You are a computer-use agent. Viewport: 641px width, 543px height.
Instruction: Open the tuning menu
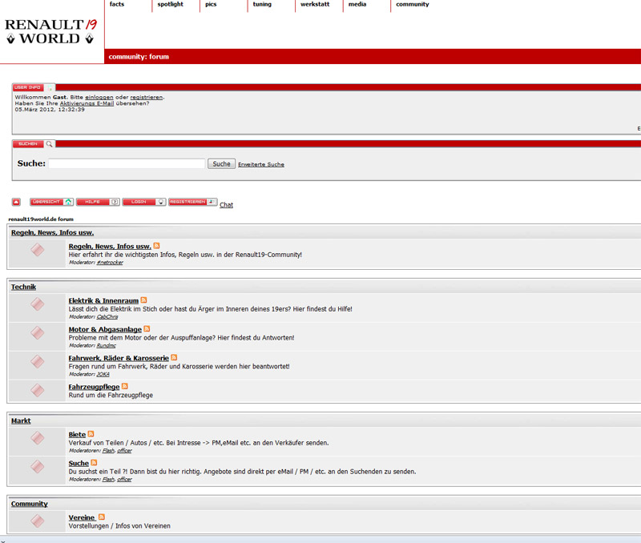pos(262,4)
